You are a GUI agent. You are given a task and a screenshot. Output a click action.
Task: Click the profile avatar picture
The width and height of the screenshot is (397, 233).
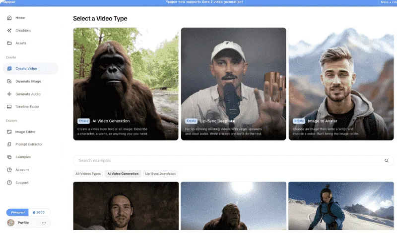pos(10,223)
